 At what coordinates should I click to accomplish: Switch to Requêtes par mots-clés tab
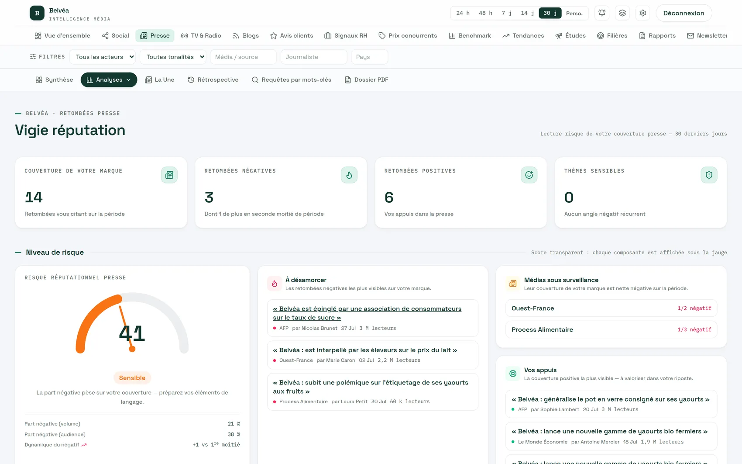[x=292, y=80]
